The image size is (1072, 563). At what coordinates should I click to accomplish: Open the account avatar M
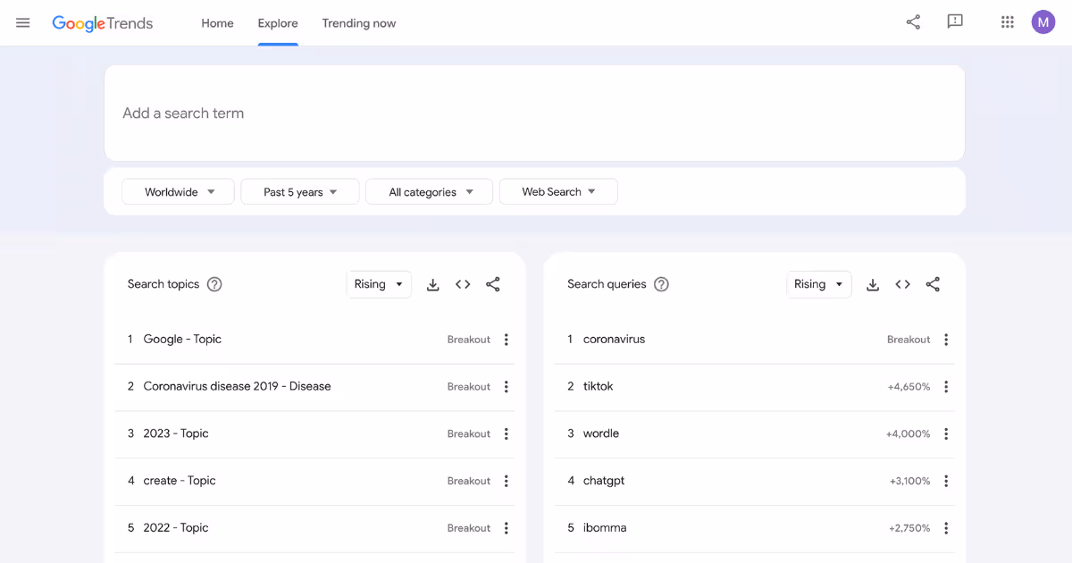point(1043,22)
